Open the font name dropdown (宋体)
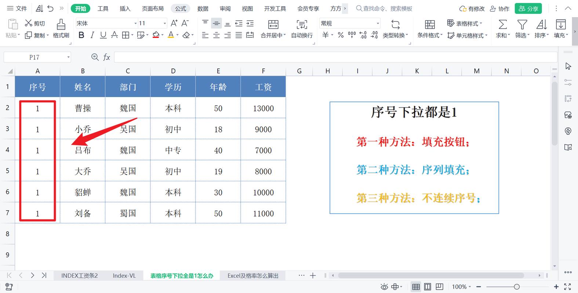The height and width of the screenshot is (293, 578). click(x=135, y=23)
